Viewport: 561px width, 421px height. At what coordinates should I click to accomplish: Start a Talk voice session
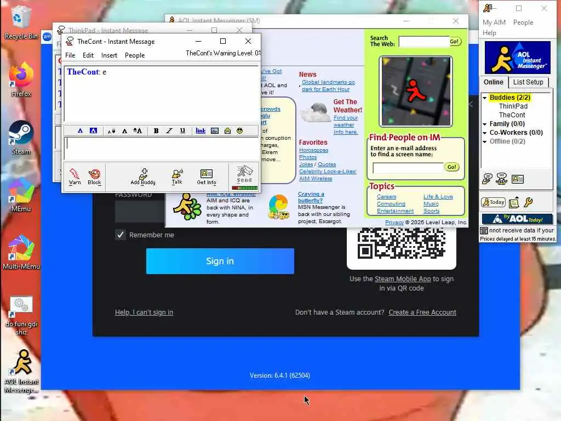coord(177,177)
